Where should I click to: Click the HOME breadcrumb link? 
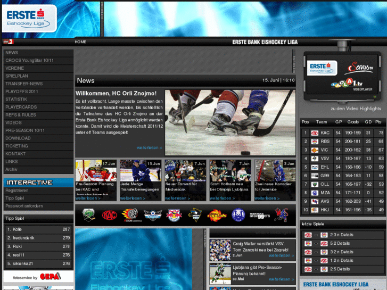pyautogui.click(x=80, y=42)
